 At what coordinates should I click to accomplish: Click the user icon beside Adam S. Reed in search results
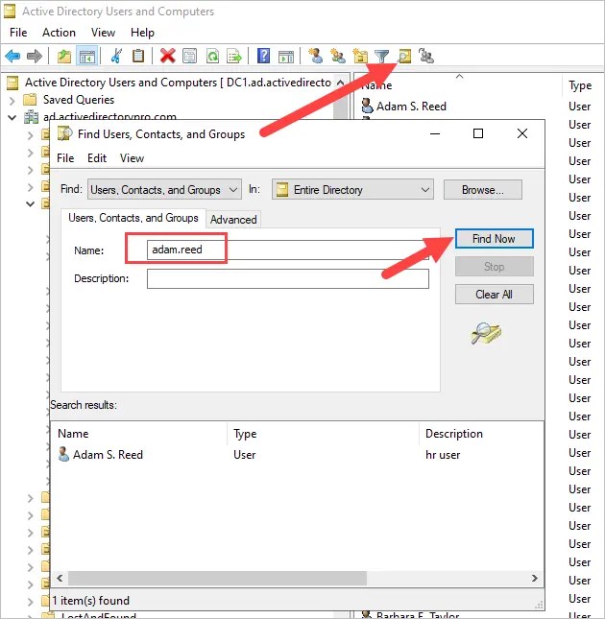tap(63, 454)
